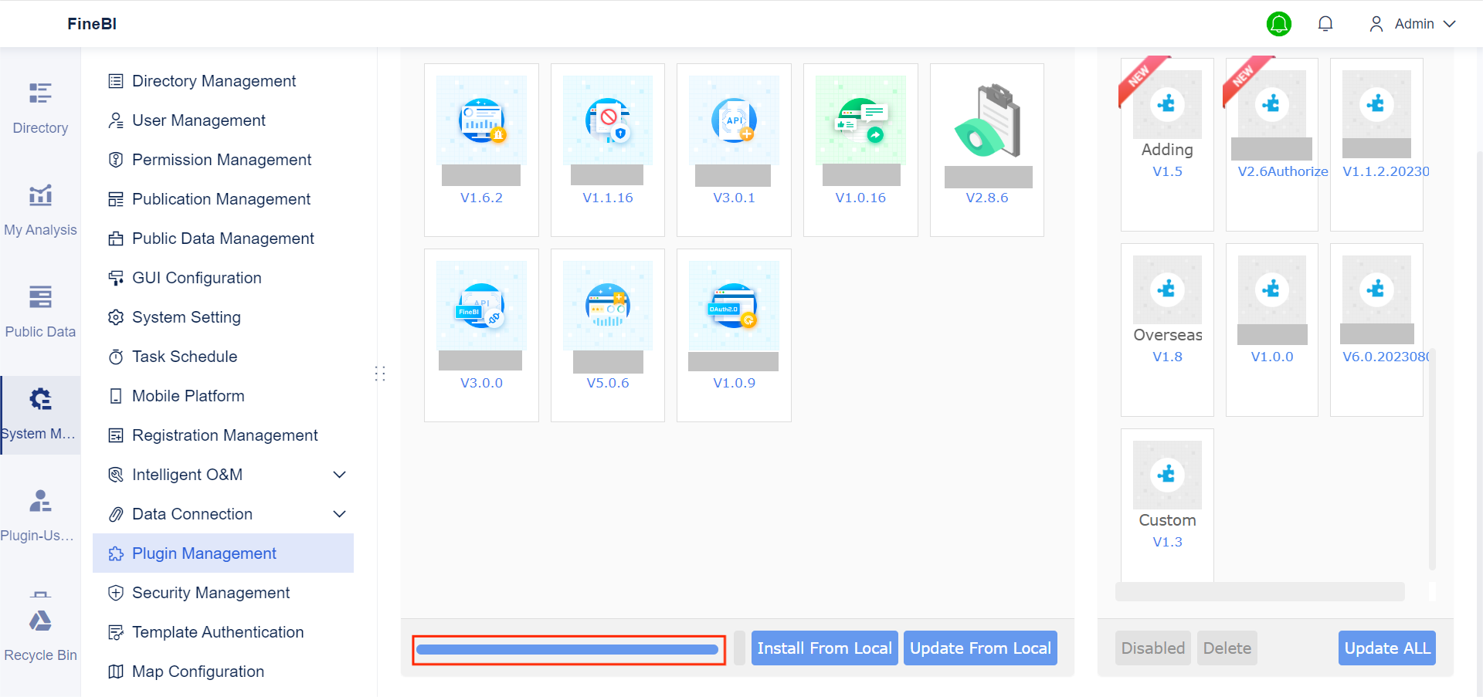This screenshot has width=1483, height=697.
Task: Open the Recycle Bin from the sidebar
Action: pos(40,633)
